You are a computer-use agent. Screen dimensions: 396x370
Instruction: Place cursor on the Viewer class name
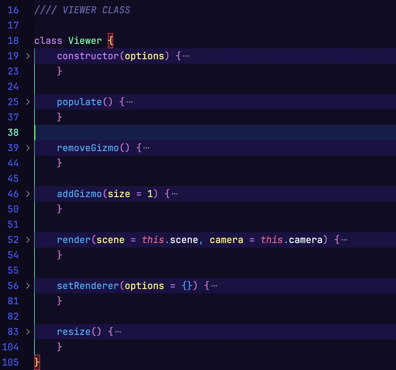coord(85,41)
